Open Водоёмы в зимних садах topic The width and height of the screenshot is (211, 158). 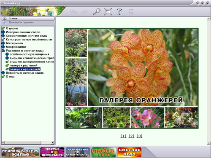click(x=25, y=73)
